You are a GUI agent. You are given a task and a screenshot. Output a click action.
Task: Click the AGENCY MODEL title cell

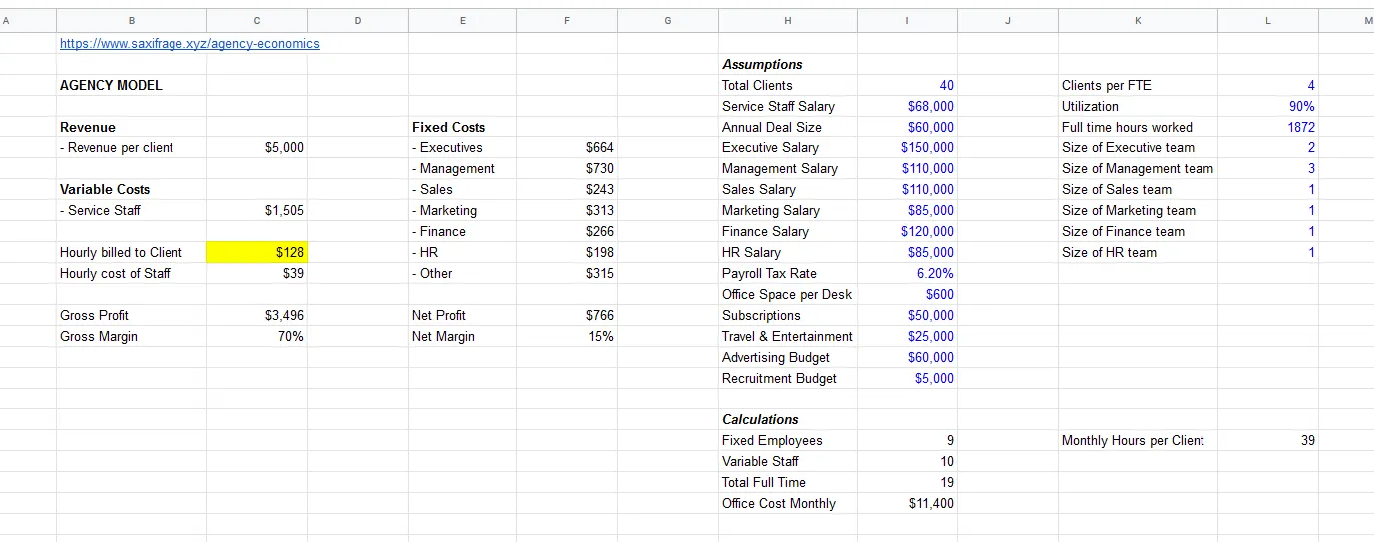(x=132, y=86)
